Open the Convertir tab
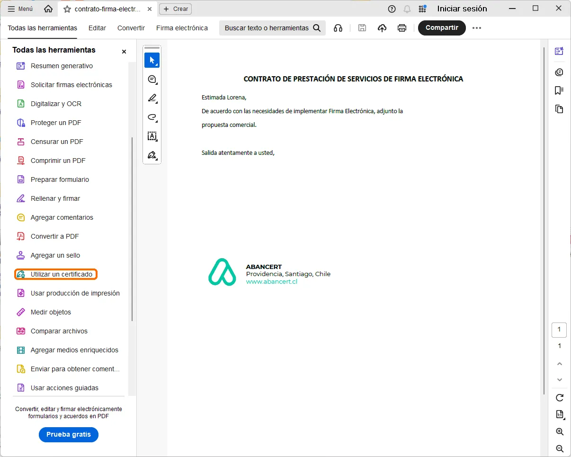Screen dimensions: 571x457 click(x=131, y=28)
